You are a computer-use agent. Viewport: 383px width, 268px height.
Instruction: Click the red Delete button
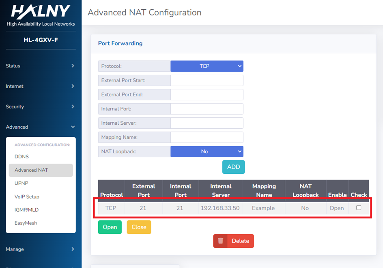[234, 241]
